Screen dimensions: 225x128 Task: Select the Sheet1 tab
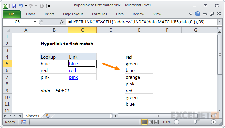[x=32, y=116]
